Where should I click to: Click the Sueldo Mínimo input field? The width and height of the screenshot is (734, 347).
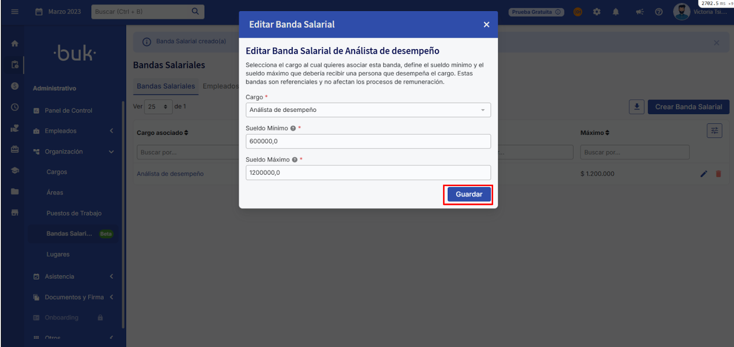[368, 141]
